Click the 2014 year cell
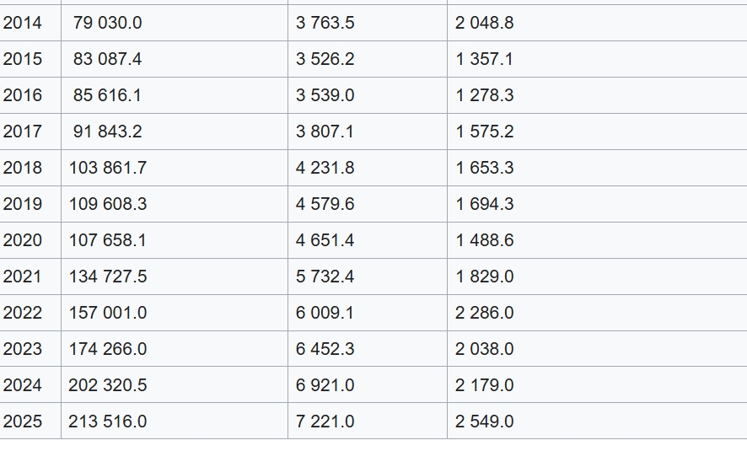The width and height of the screenshot is (747, 451). coord(23,23)
